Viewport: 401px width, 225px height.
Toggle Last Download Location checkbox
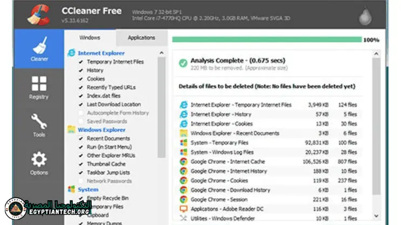[x=81, y=104]
